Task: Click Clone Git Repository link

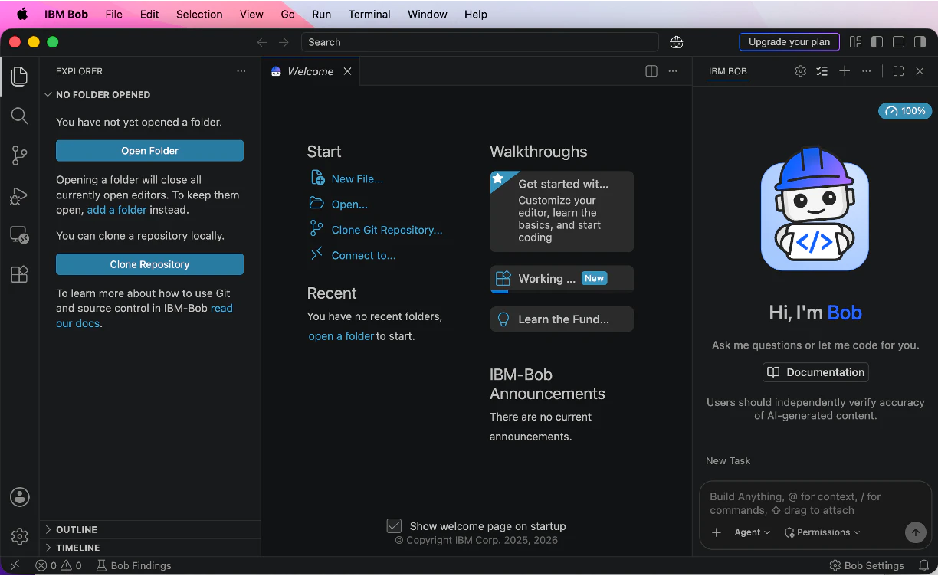Action: [387, 230]
